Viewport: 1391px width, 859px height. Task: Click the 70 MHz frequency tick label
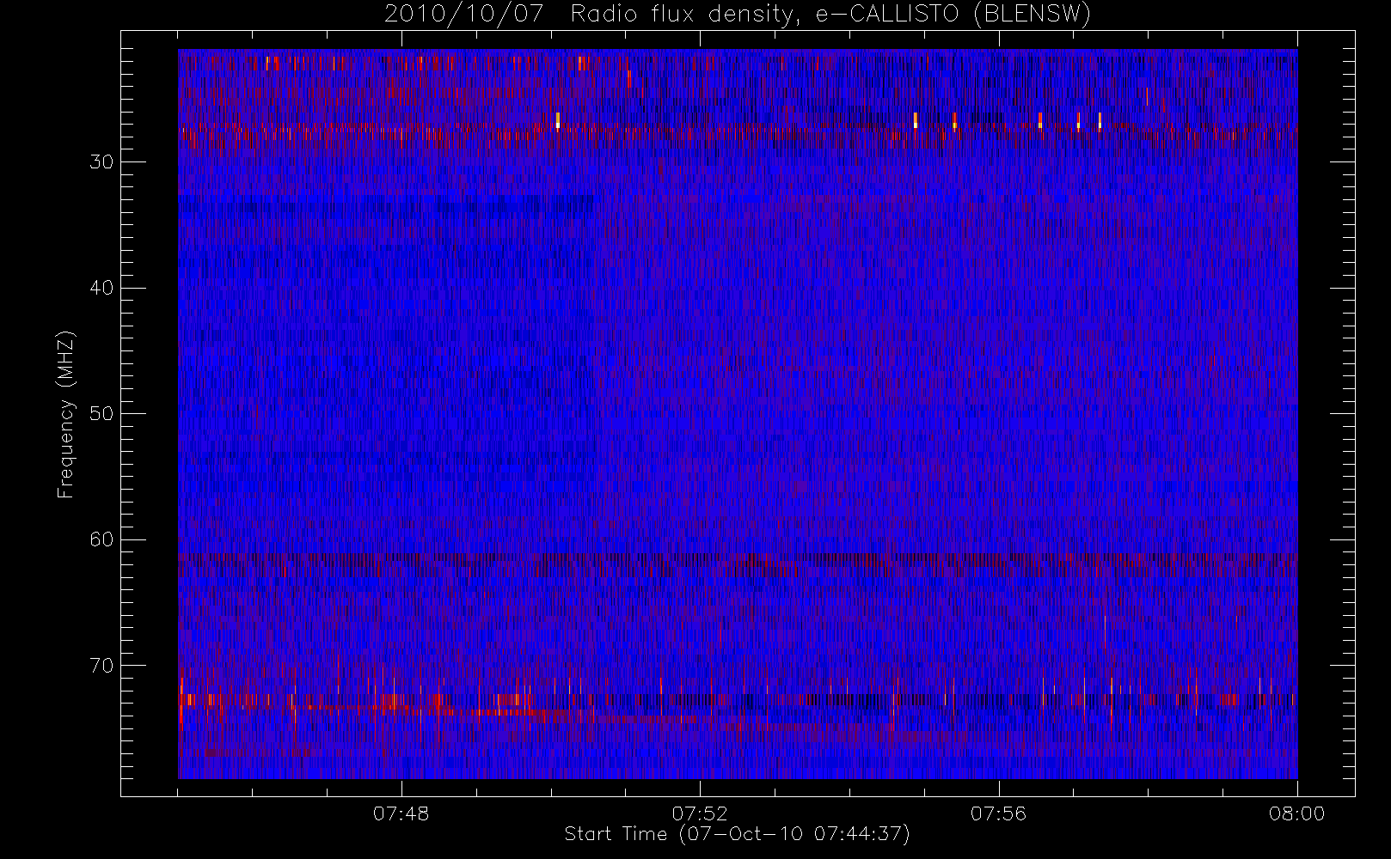click(x=101, y=666)
